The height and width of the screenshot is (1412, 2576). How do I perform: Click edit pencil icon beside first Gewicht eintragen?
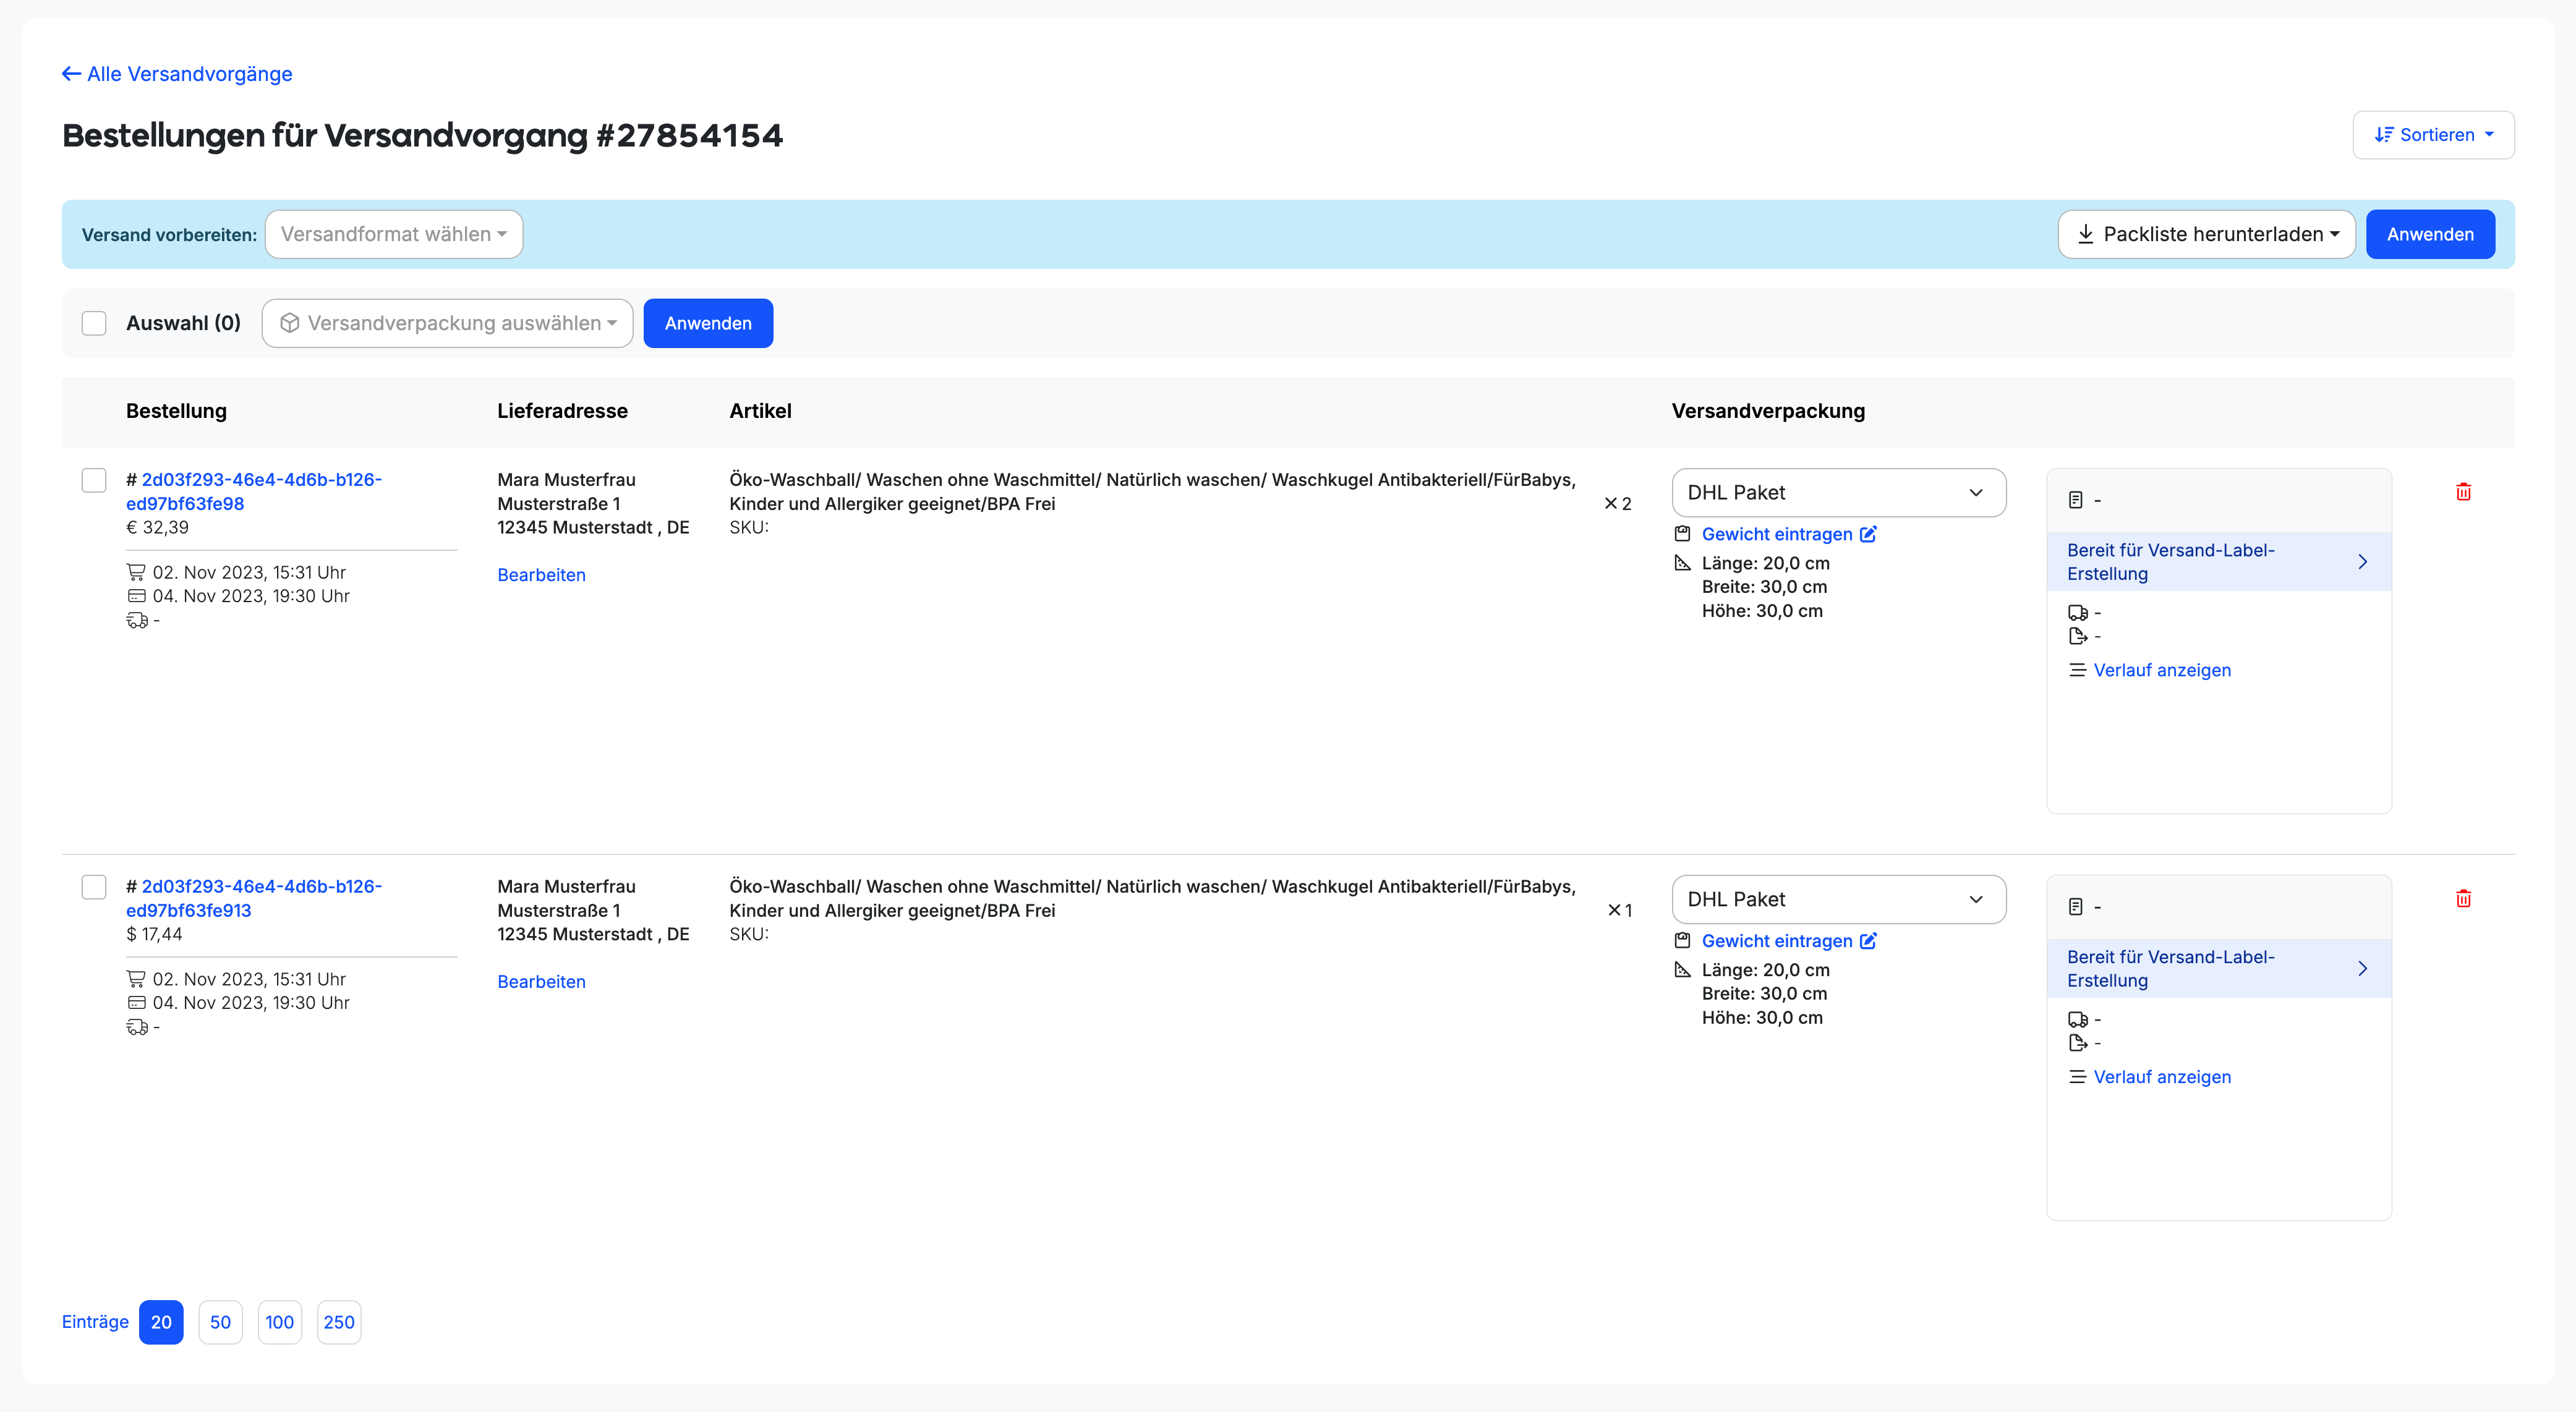pyautogui.click(x=1868, y=534)
